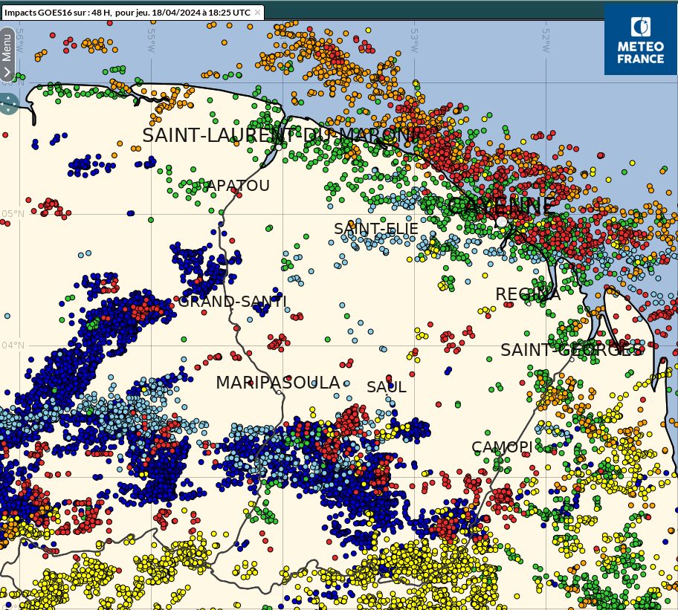Close the Impacts GOES16 tab
Image resolution: width=678 pixels, height=610 pixels.
(257, 13)
